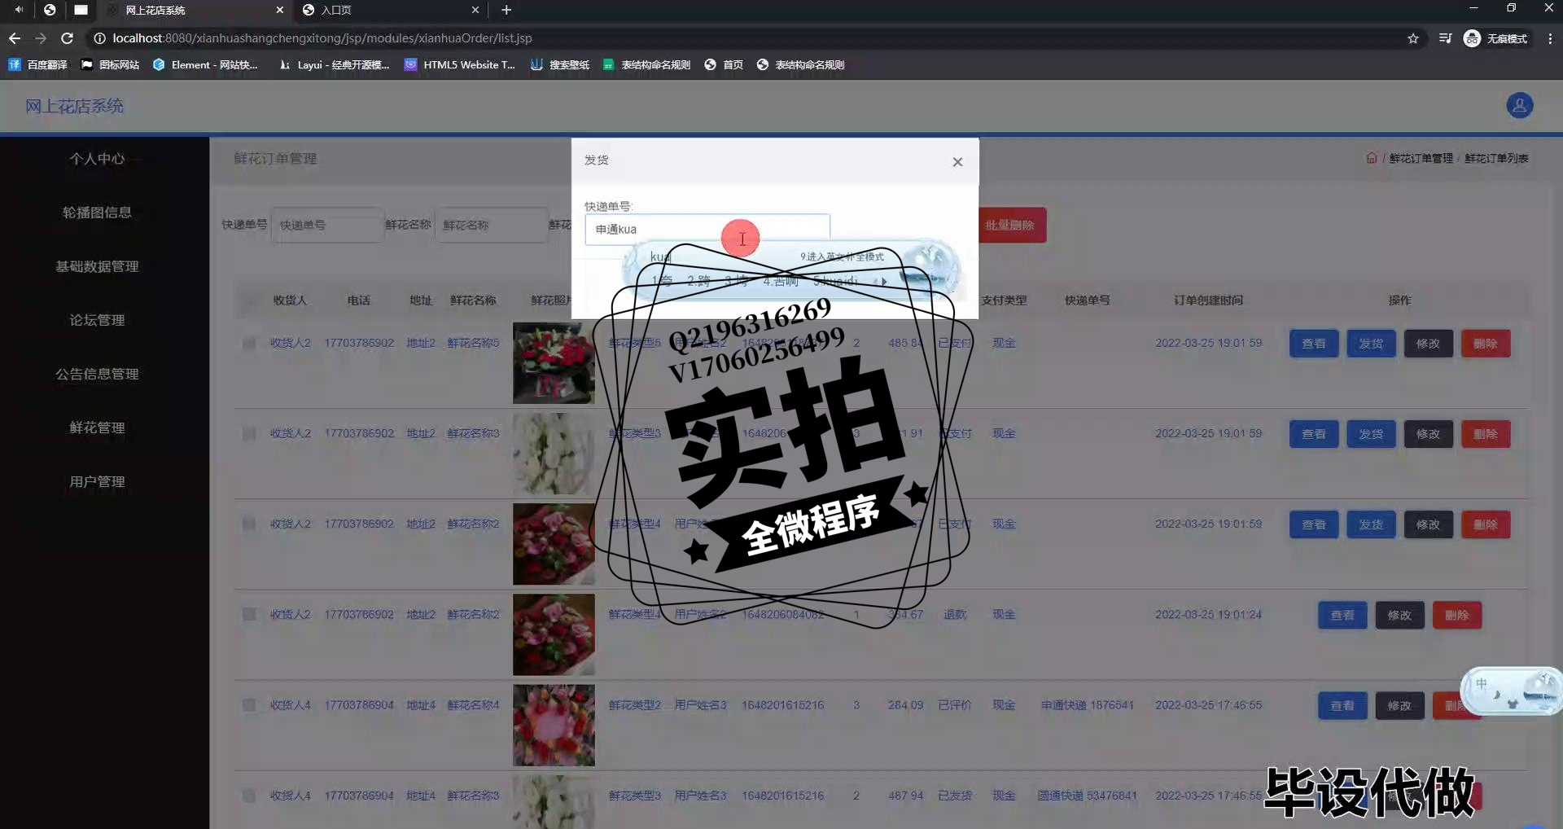1563x829 pixels.
Task: Click the 批量删除 button
Action: (x=1010, y=225)
